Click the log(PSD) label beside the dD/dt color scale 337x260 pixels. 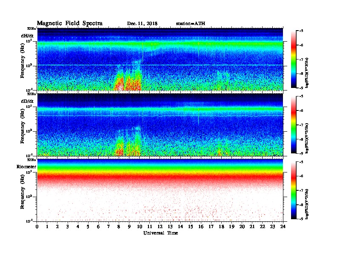pyautogui.click(x=307, y=138)
